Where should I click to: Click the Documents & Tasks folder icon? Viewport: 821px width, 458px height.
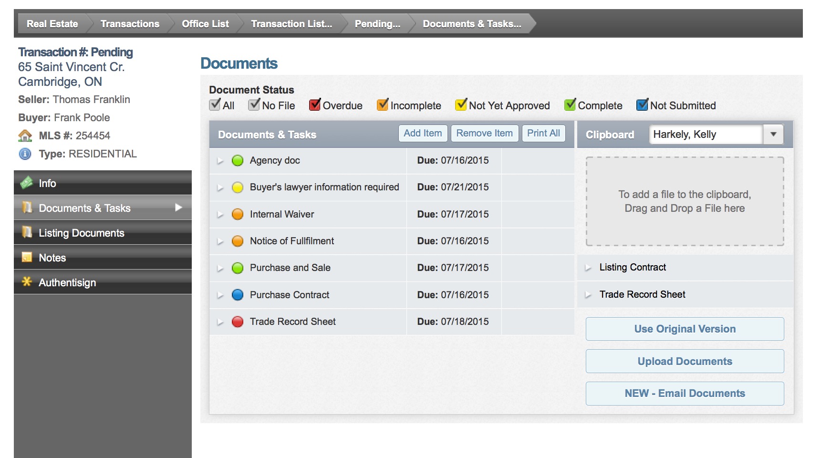pyautogui.click(x=28, y=208)
